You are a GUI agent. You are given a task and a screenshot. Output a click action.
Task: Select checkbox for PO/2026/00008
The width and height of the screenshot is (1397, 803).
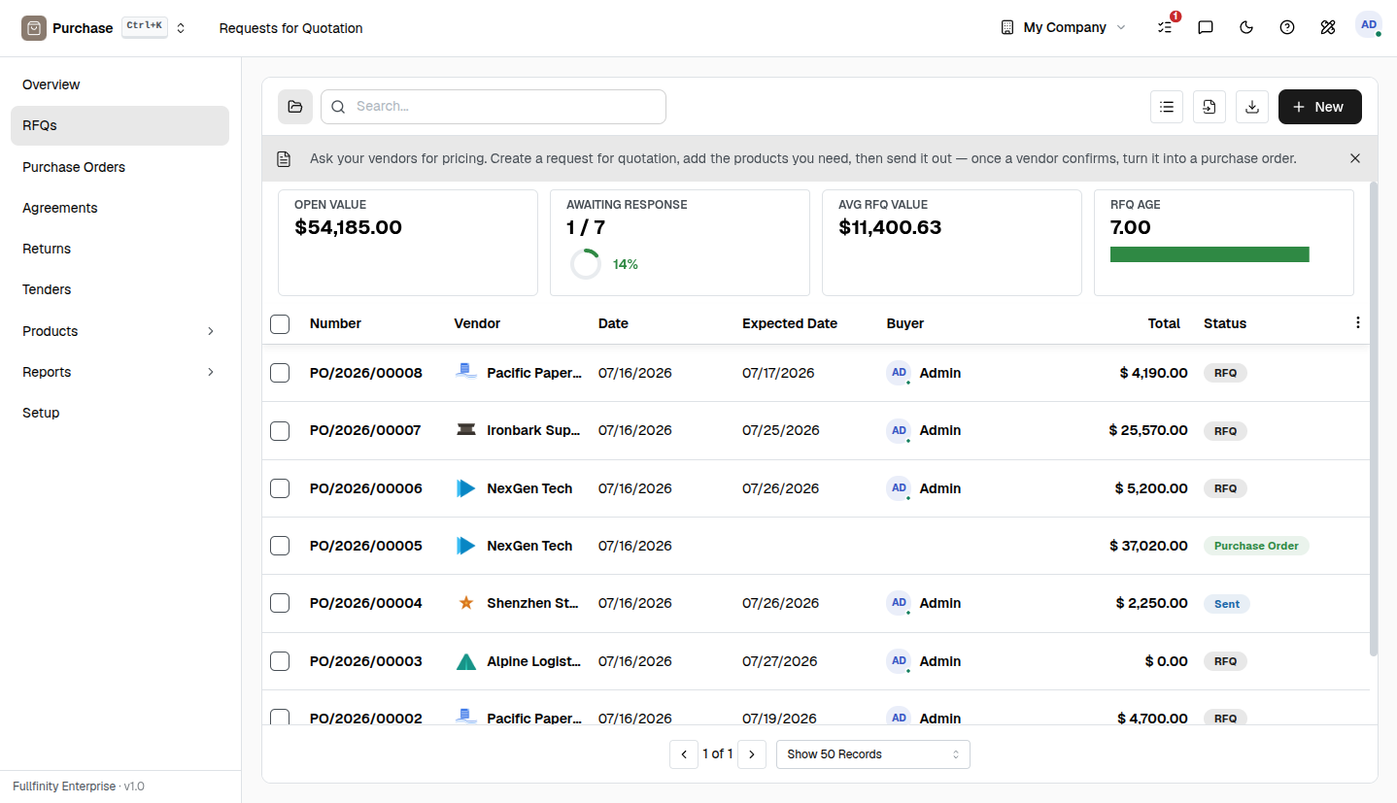click(x=280, y=373)
